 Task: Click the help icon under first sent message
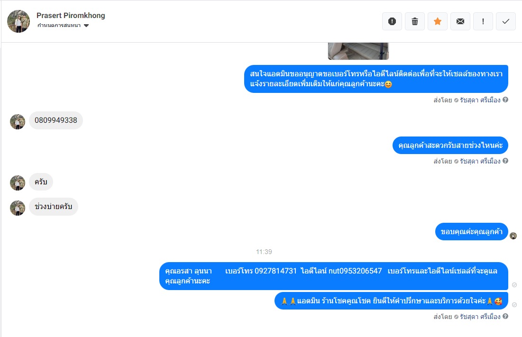tap(505, 100)
